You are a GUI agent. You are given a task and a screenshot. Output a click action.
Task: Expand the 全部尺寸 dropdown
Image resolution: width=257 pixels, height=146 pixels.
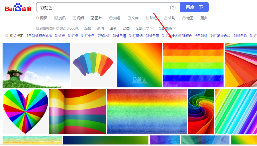[x=144, y=28]
